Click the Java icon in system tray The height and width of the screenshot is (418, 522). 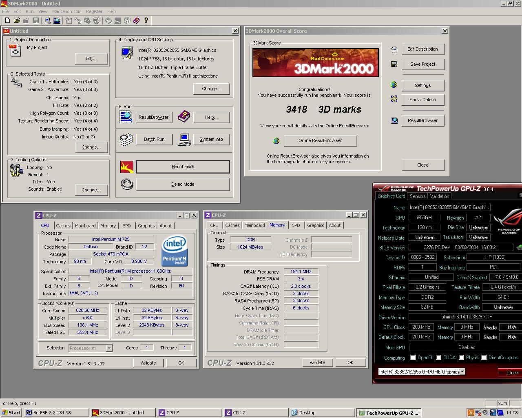pyautogui.click(x=471, y=413)
